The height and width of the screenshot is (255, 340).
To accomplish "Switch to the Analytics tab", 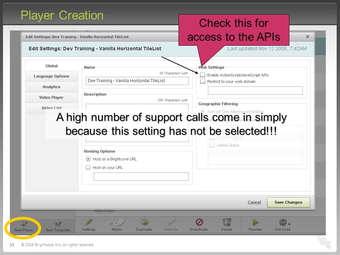I will pos(52,87).
